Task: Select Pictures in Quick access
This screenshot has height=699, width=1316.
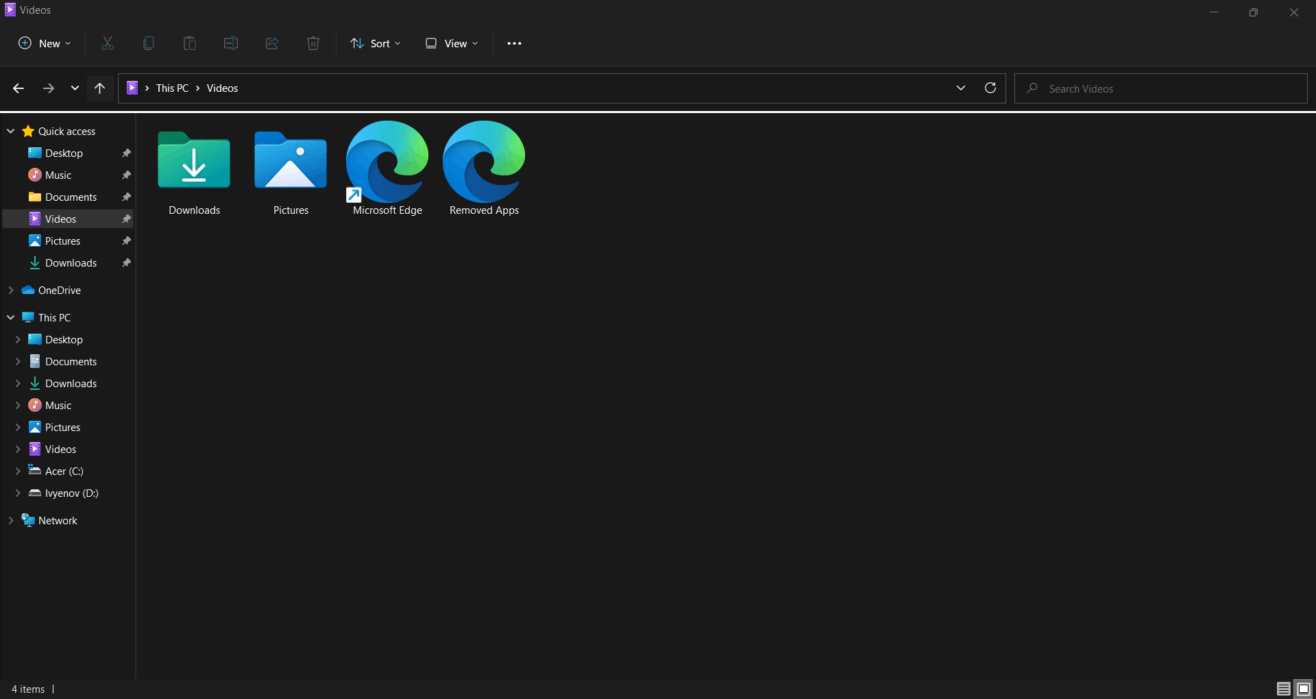Action: 62,241
